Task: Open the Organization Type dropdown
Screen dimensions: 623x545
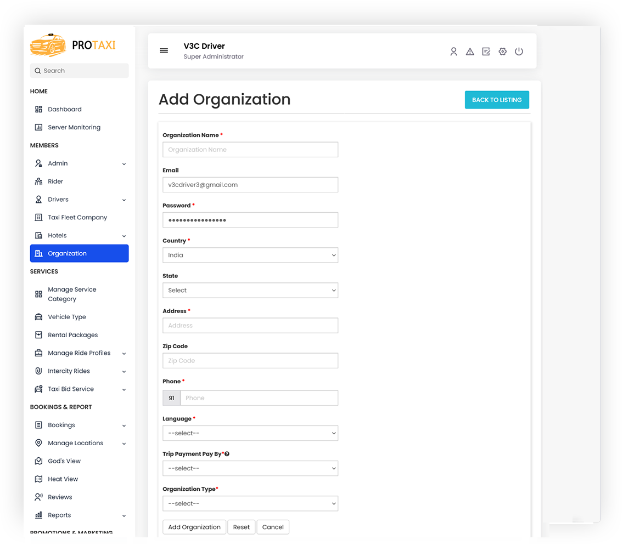Action: tap(250, 503)
